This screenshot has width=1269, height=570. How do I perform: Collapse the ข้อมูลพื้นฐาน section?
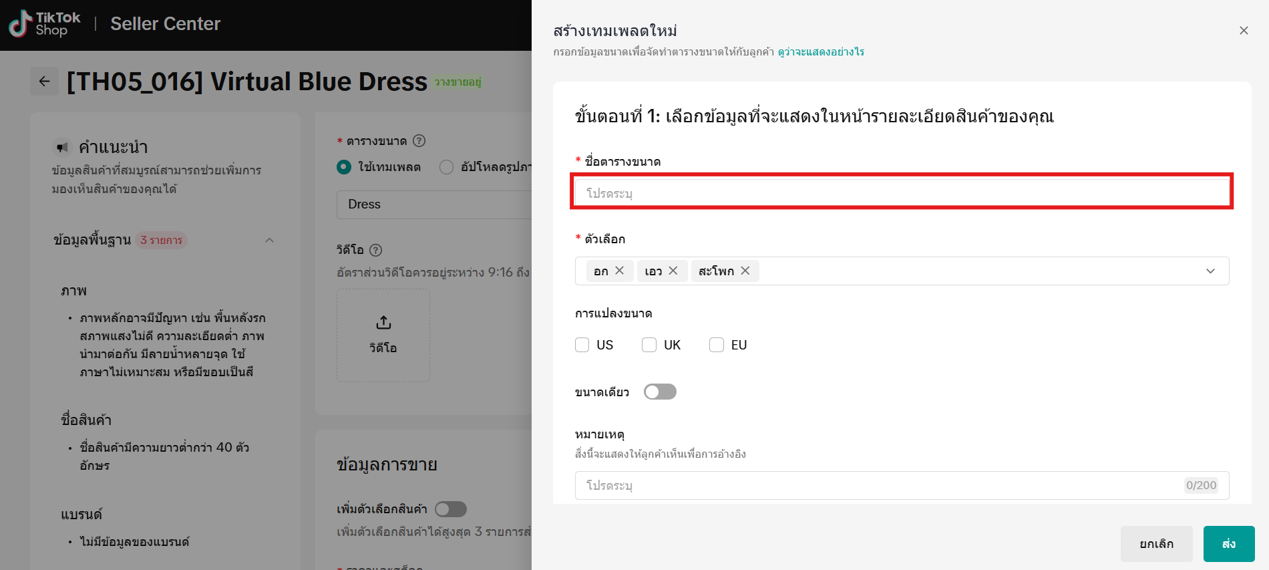(x=269, y=241)
